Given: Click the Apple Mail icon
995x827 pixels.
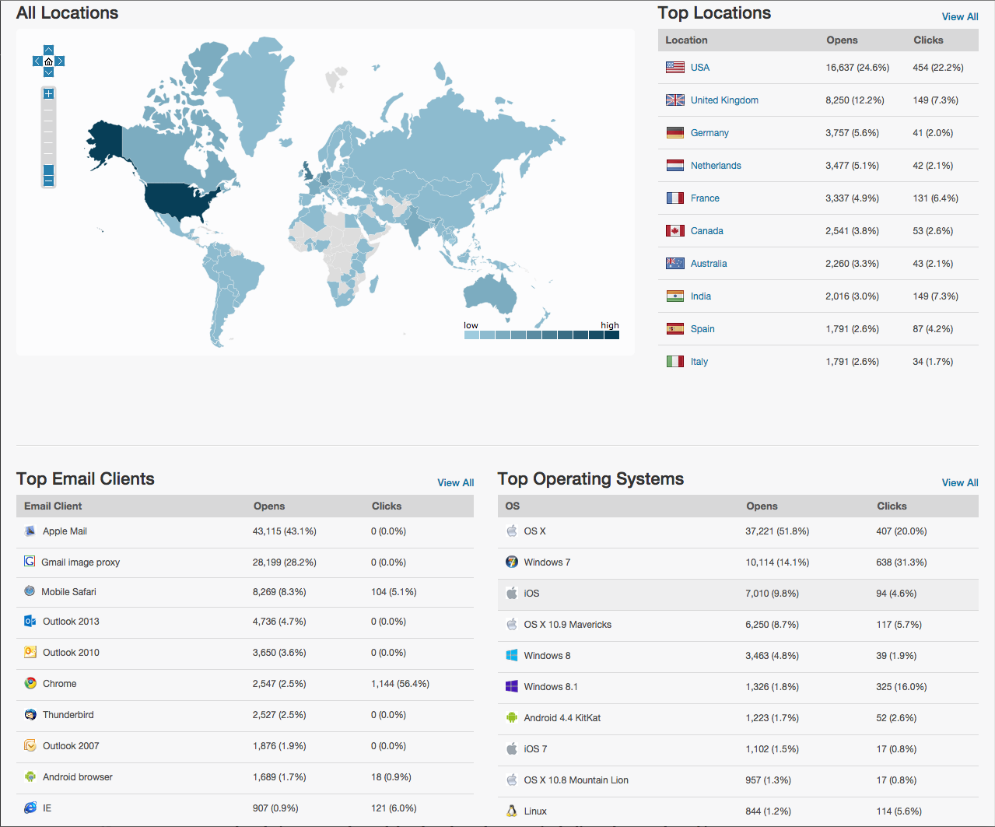Looking at the screenshot, I should (x=30, y=531).
